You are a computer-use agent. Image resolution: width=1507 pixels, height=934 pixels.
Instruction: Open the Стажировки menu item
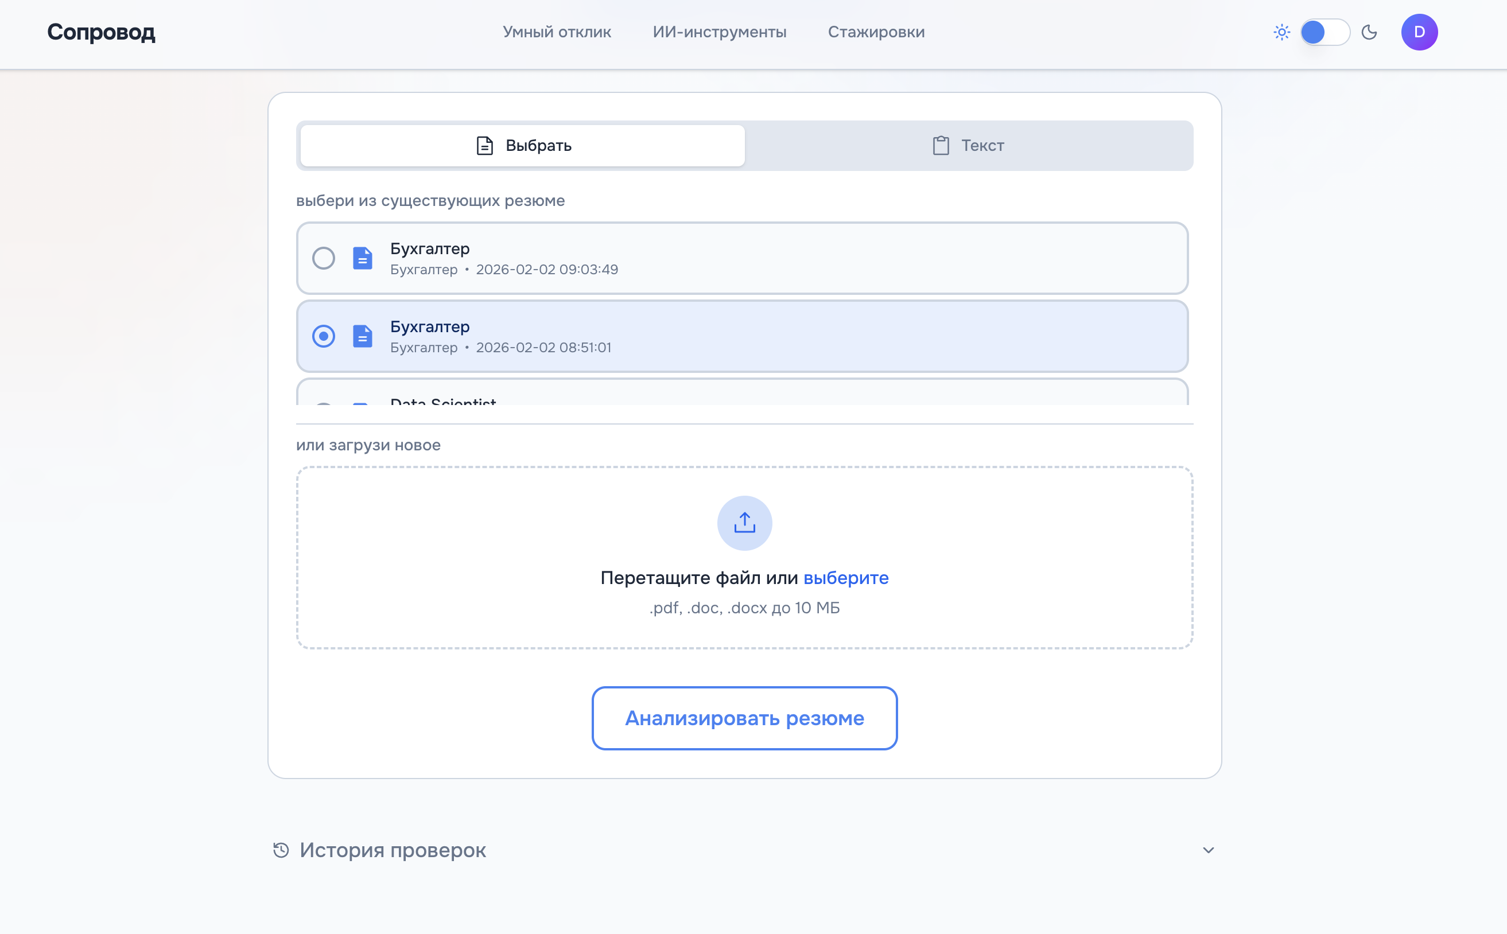click(876, 32)
